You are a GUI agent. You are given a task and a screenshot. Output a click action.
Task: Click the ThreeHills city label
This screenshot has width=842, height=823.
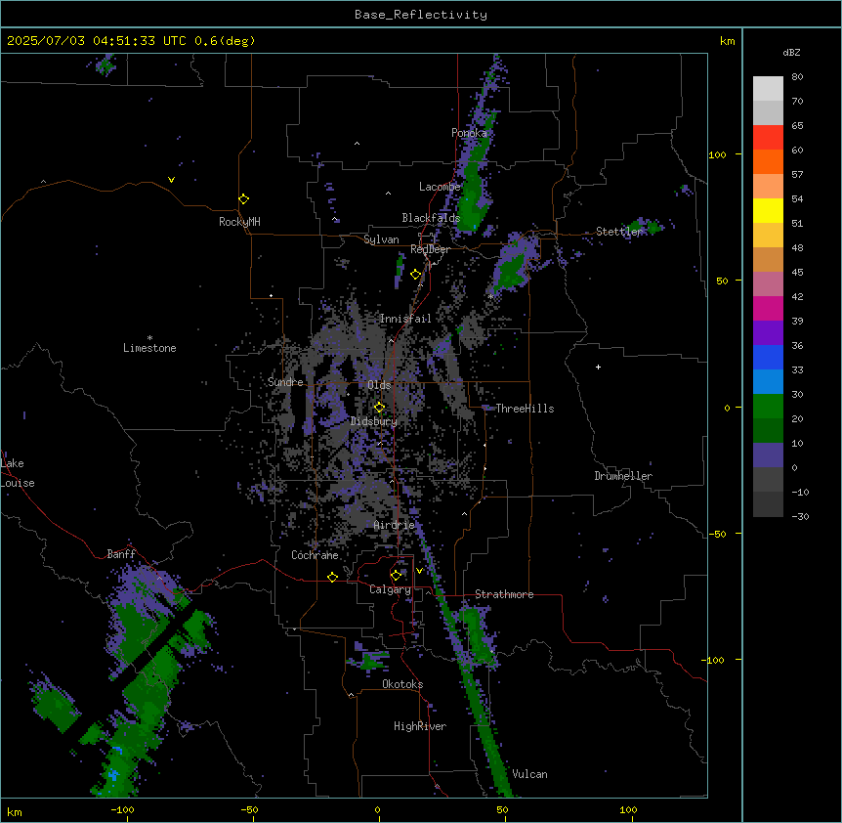525,409
